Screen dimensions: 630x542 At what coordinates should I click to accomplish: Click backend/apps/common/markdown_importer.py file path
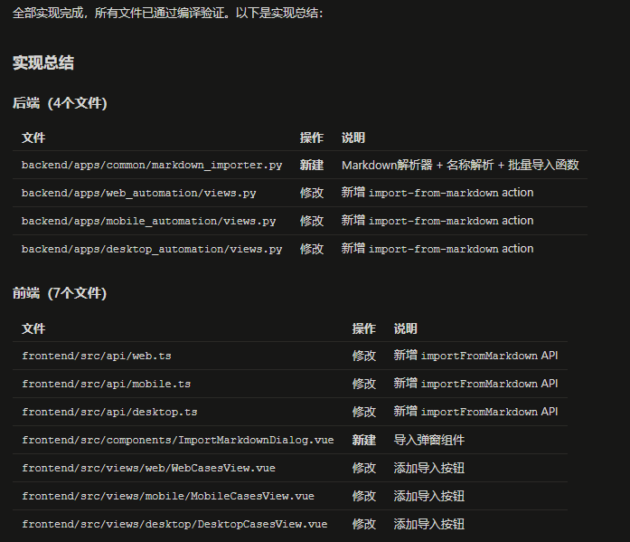(x=152, y=165)
